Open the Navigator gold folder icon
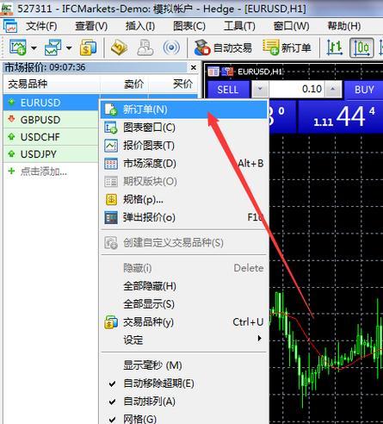This screenshot has width=383, height=424. point(120,47)
